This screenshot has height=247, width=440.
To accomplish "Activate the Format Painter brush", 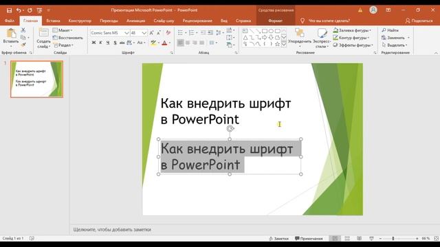I will [x=23, y=45].
